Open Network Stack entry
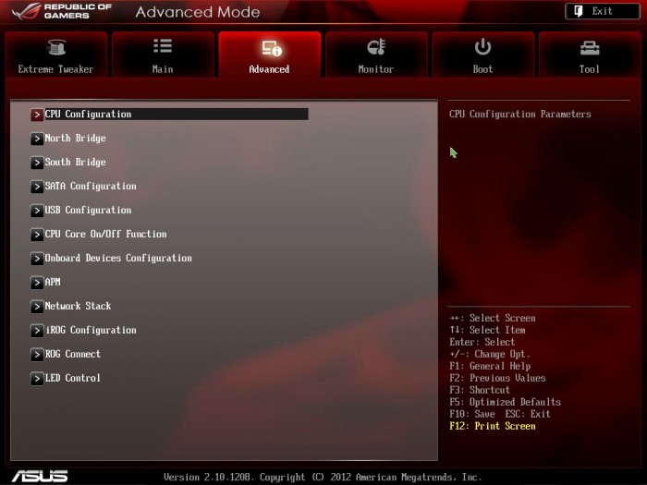The width and height of the screenshot is (647, 485). [78, 306]
